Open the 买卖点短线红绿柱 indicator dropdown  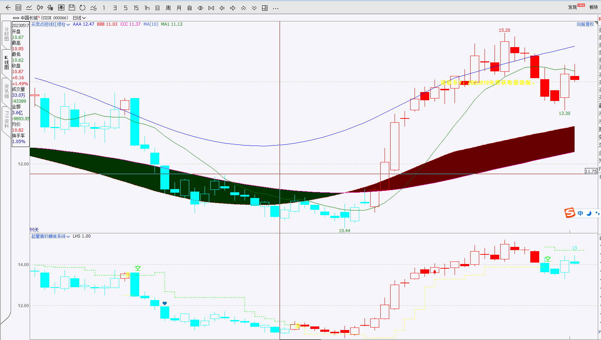coord(50,24)
